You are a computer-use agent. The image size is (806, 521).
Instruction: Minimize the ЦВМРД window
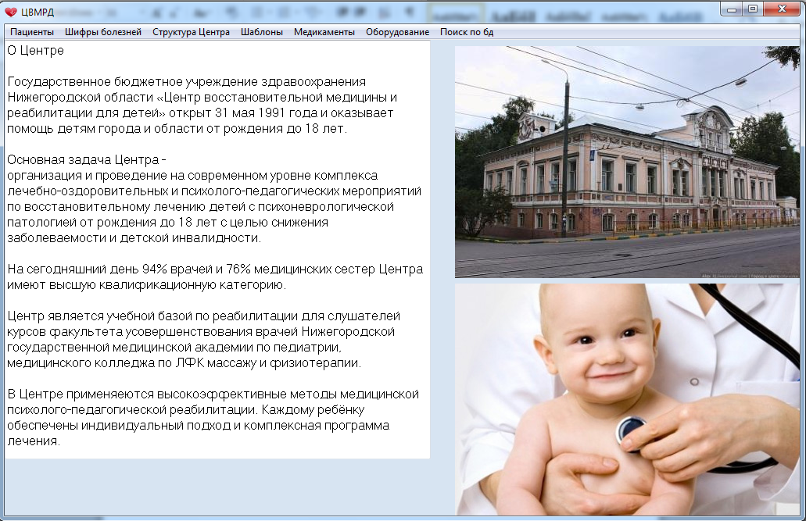731,9
